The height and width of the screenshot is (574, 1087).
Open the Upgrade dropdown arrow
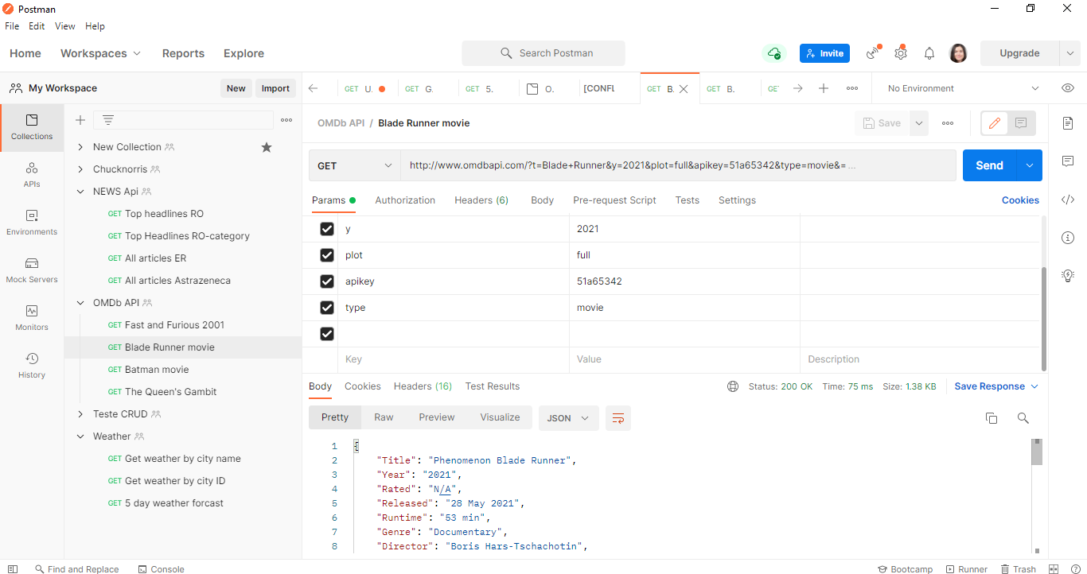point(1069,53)
